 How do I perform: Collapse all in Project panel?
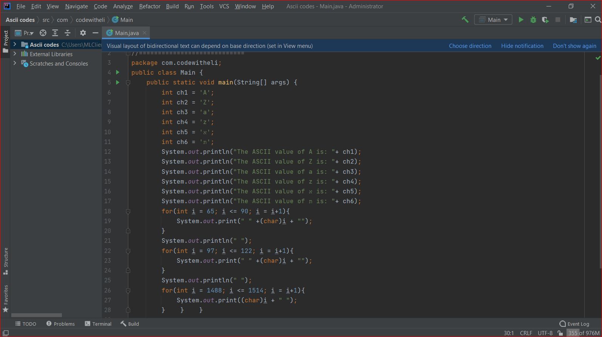click(68, 33)
